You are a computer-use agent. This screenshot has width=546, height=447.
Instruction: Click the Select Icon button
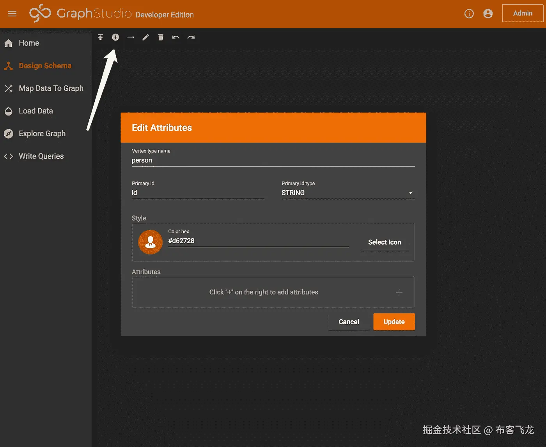point(385,242)
